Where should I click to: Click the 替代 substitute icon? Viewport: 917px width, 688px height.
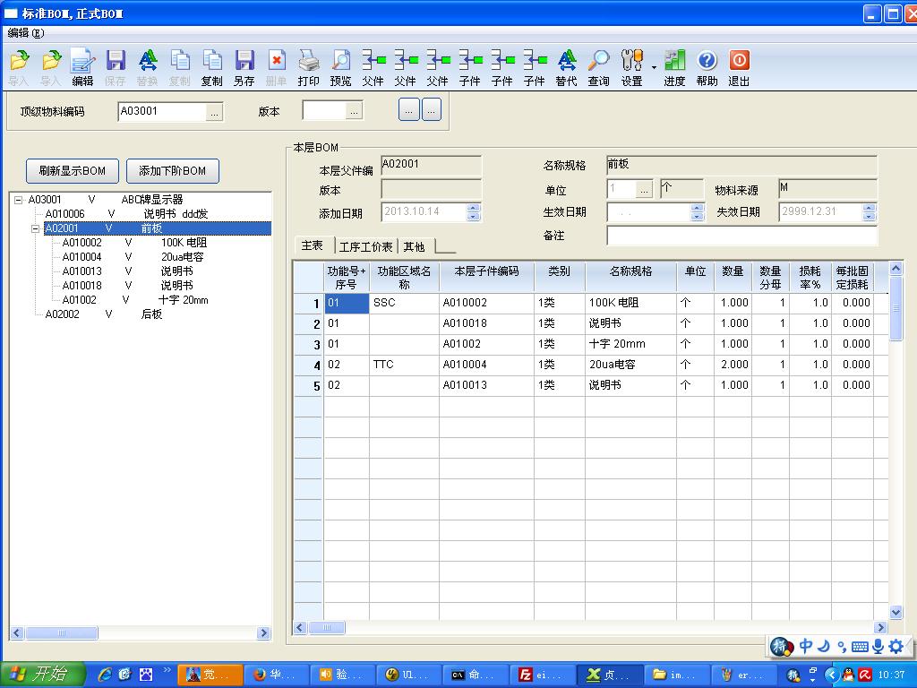coord(567,67)
